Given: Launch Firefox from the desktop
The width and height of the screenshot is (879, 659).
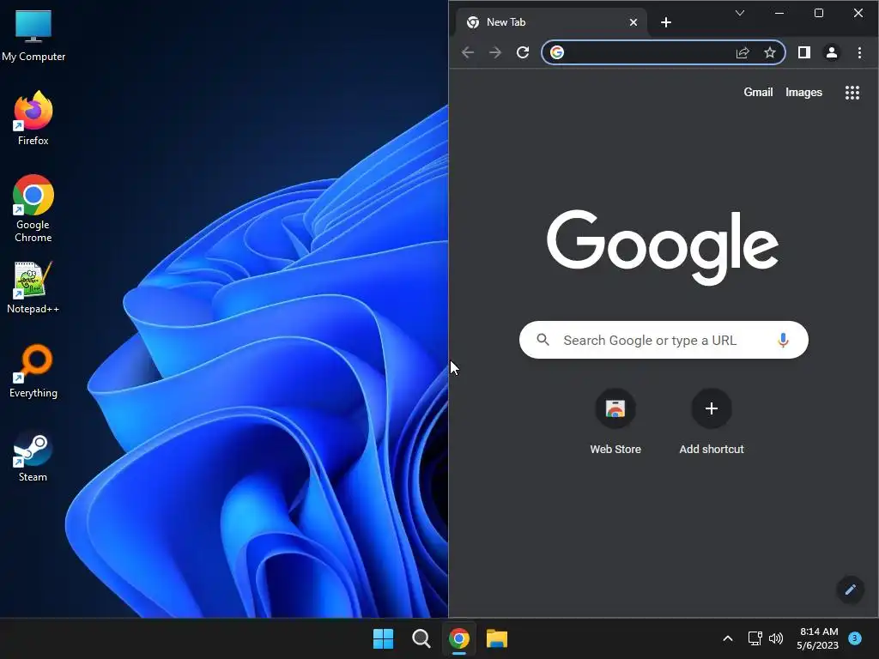Looking at the screenshot, I should point(33,118).
